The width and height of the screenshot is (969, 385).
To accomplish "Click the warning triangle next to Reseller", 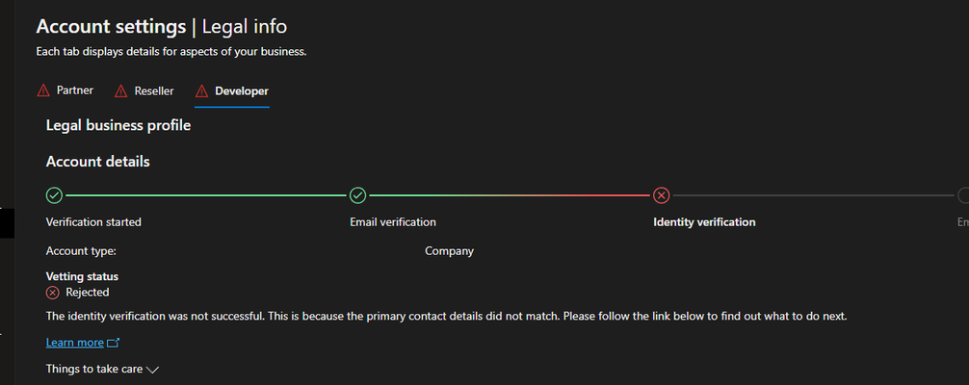I will coord(121,91).
